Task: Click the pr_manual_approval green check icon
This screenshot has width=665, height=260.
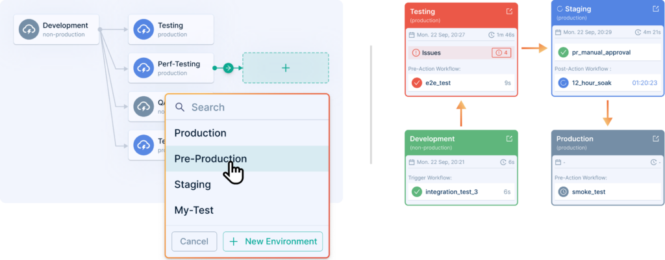Action: (564, 52)
